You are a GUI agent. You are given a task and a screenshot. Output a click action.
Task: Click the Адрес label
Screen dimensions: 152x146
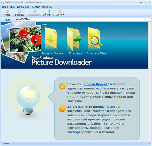pyautogui.click(x=8, y=19)
